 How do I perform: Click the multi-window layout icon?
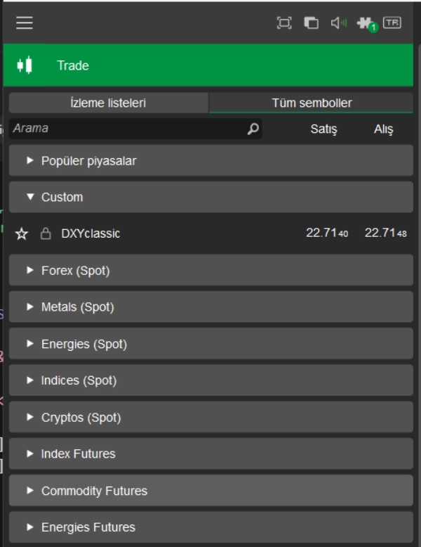pos(311,23)
